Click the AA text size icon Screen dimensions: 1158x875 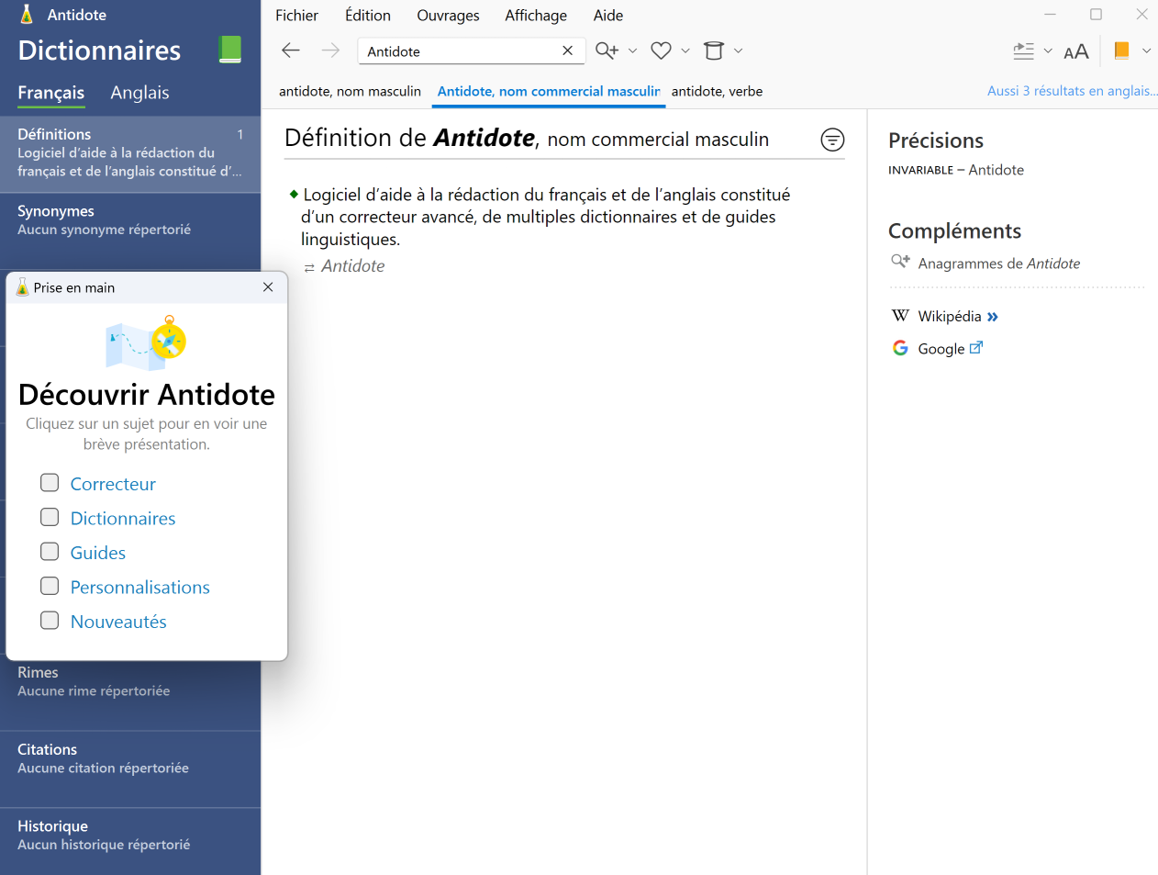1075,51
